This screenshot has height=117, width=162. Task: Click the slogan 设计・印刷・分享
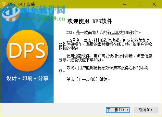[x=27, y=78]
